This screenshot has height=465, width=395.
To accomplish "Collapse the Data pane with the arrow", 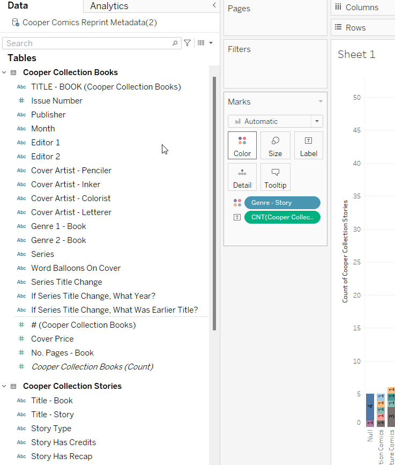I will pos(214,5).
